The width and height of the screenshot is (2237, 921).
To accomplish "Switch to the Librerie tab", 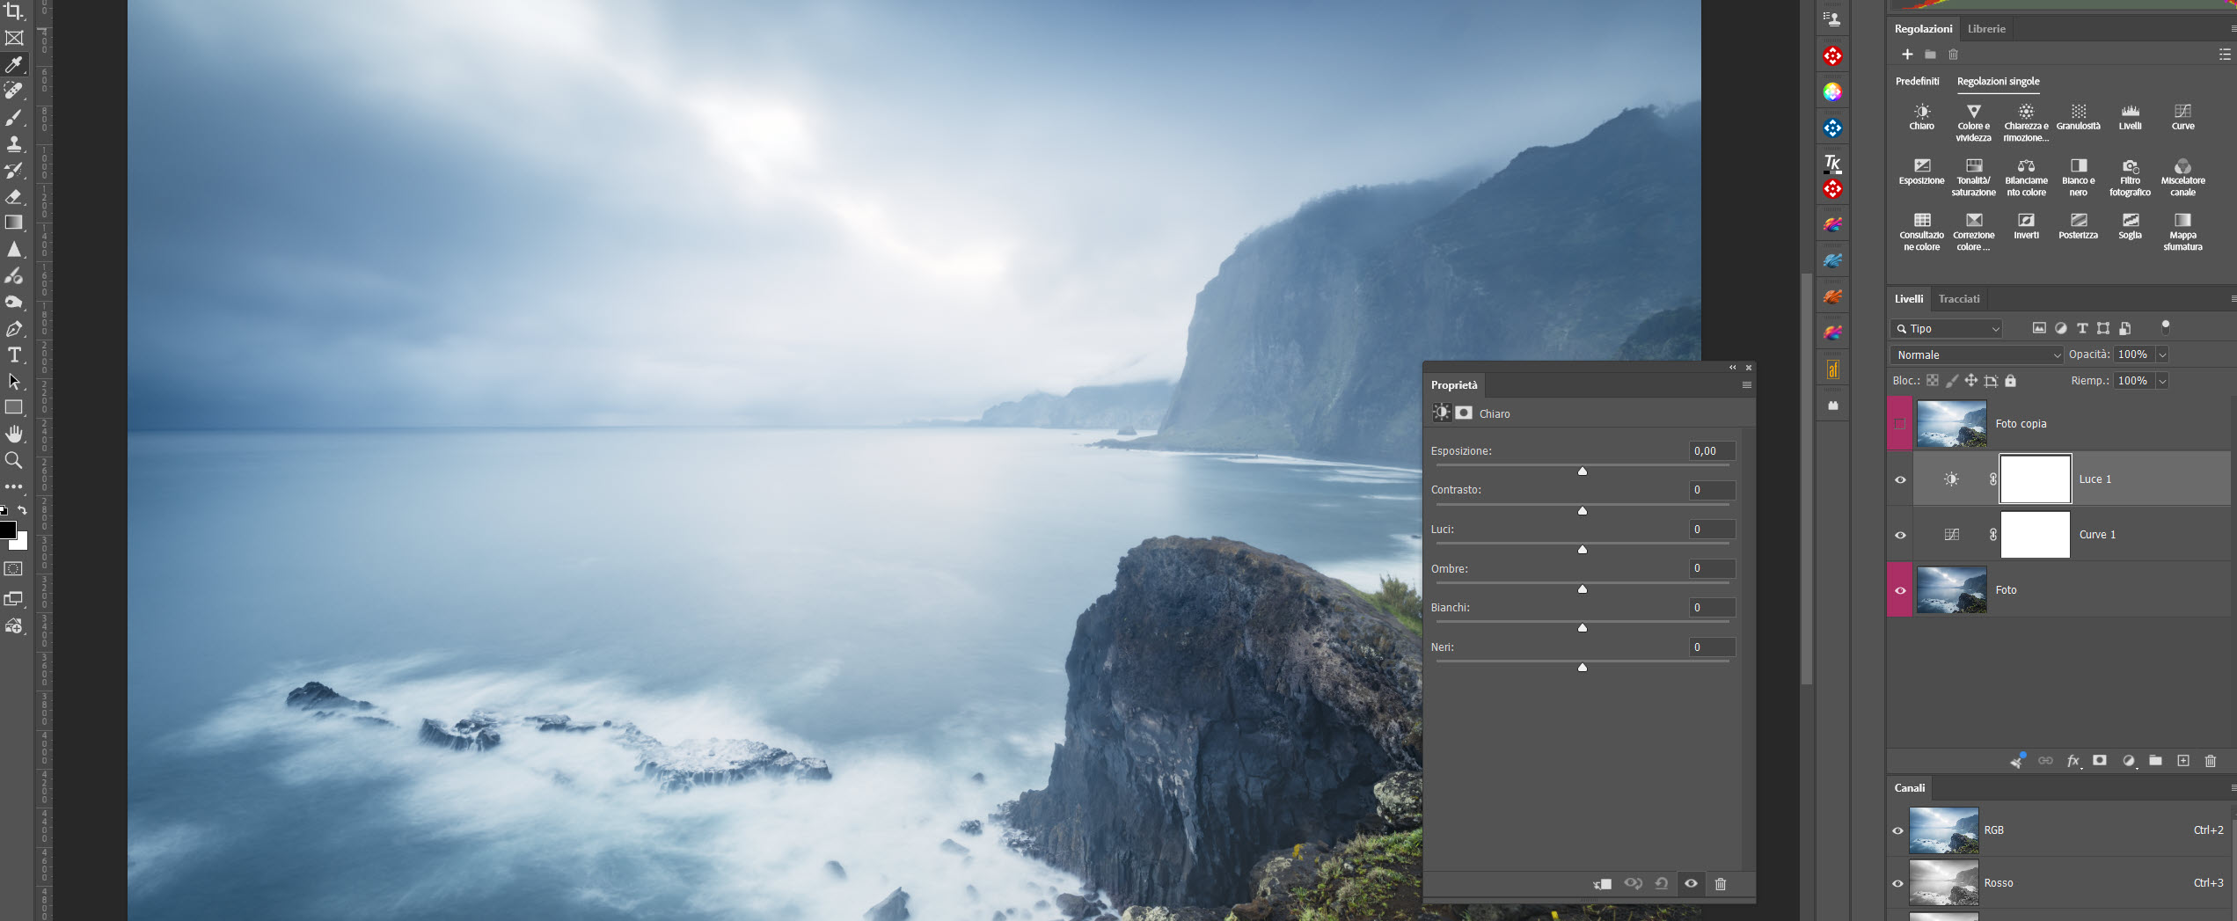I will [x=1986, y=29].
